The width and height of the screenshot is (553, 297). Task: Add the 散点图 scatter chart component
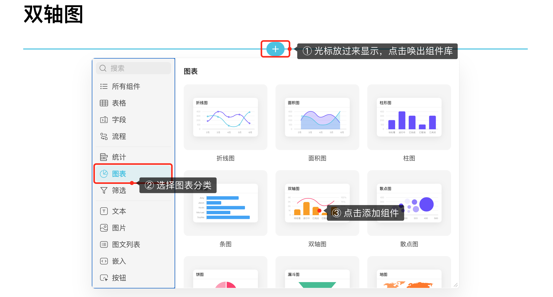(409, 203)
